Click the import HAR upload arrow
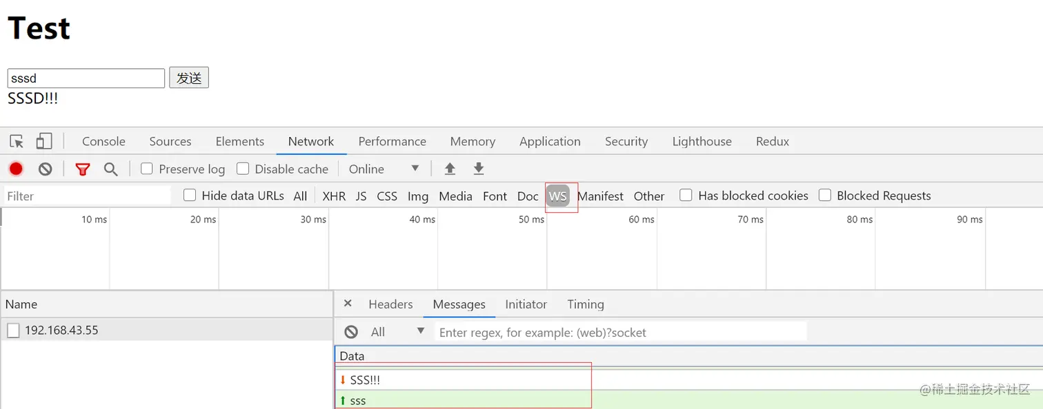 pos(450,169)
